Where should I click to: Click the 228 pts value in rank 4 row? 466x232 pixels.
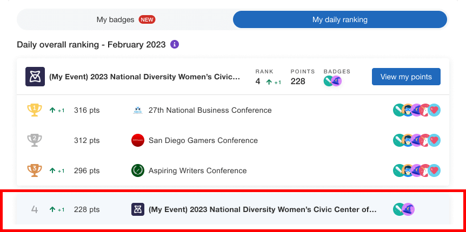86,209
